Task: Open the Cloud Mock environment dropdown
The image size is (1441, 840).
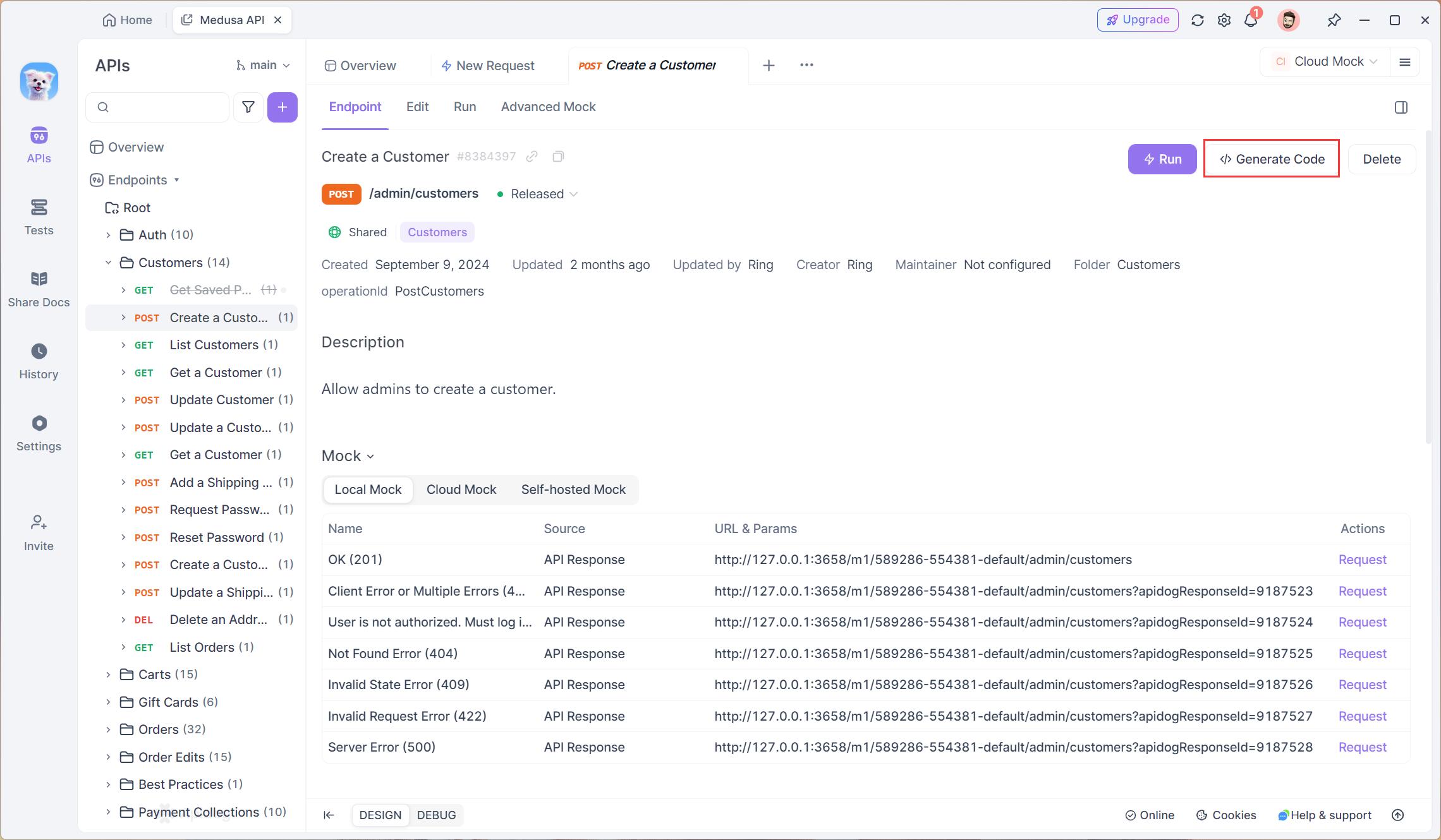Action: 1326,62
